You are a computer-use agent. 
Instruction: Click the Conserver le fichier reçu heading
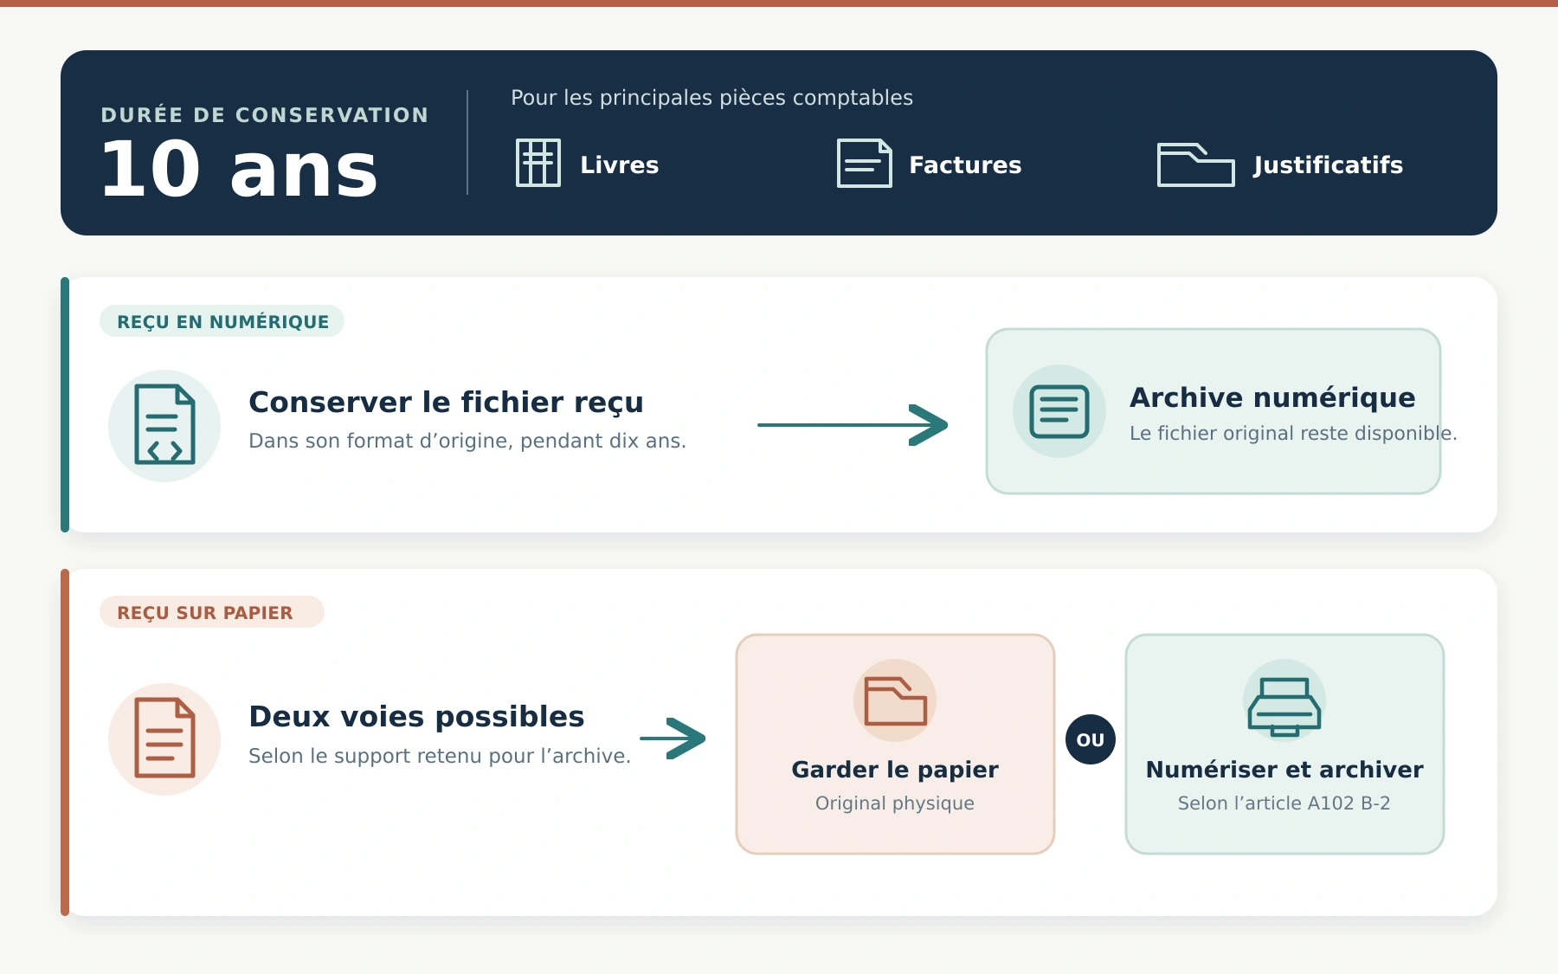(x=446, y=402)
